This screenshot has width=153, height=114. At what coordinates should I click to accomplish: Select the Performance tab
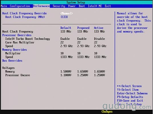point(41,6)
